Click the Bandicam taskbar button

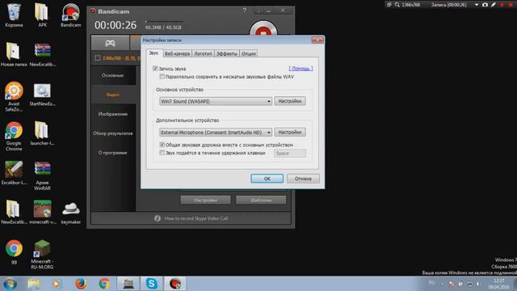(175, 284)
